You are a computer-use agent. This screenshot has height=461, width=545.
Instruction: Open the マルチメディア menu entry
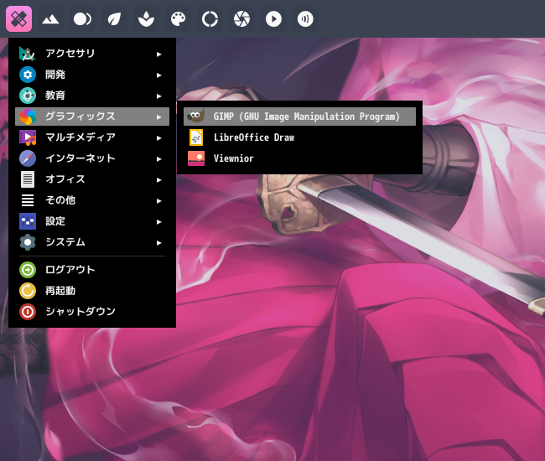pyautogui.click(x=92, y=137)
